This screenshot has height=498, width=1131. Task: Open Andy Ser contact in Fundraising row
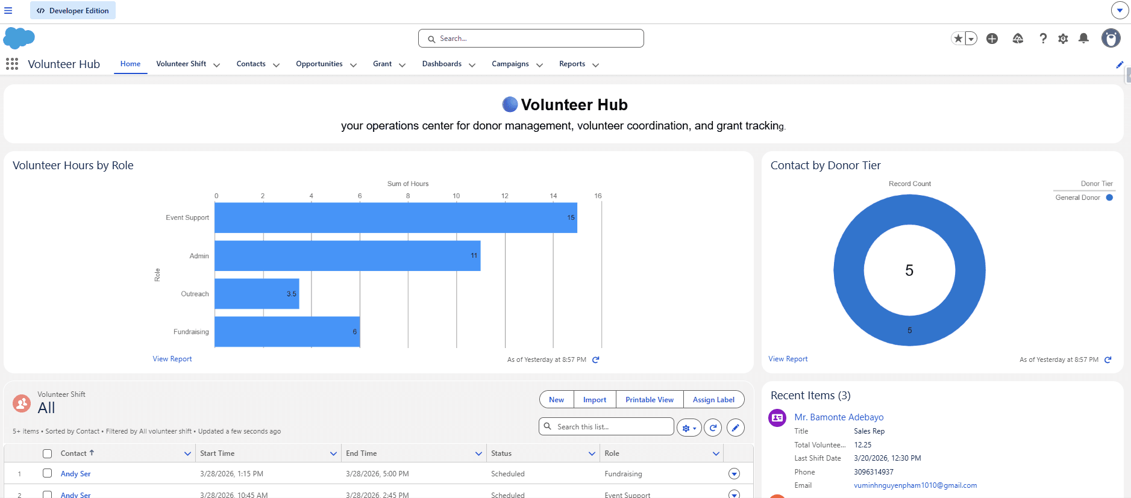(76, 474)
